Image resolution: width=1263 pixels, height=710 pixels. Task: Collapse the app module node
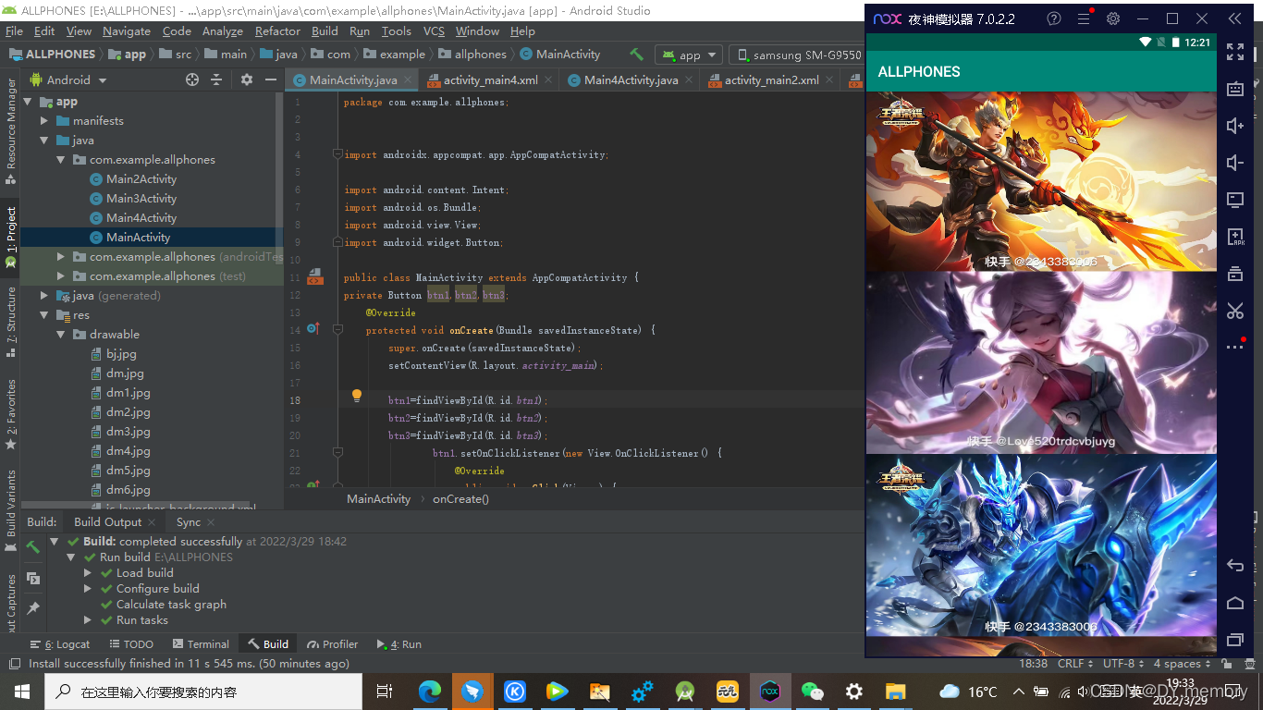pos(27,102)
